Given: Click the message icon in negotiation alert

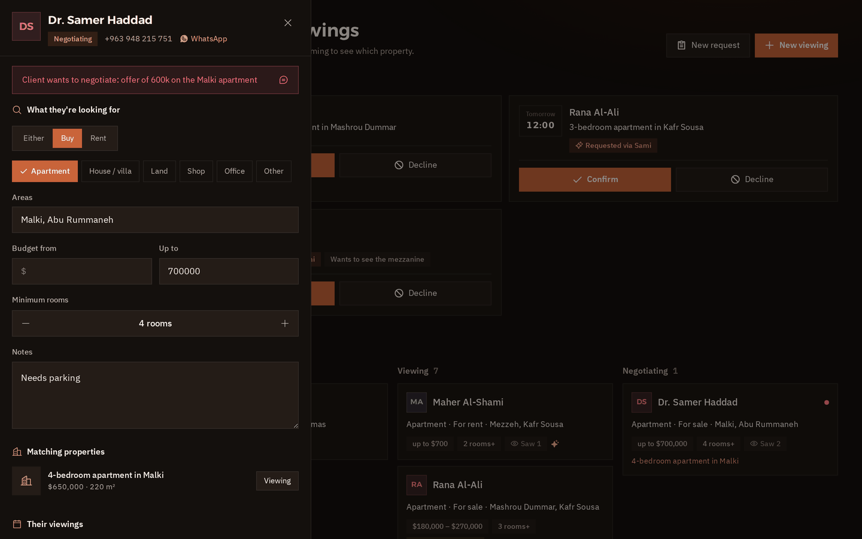Looking at the screenshot, I should coord(284,80).
